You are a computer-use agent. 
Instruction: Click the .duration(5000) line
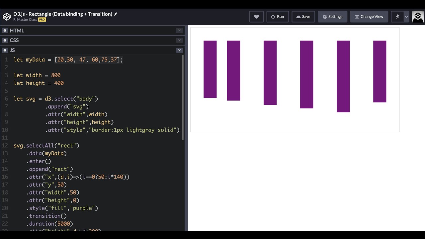[49, 224]
